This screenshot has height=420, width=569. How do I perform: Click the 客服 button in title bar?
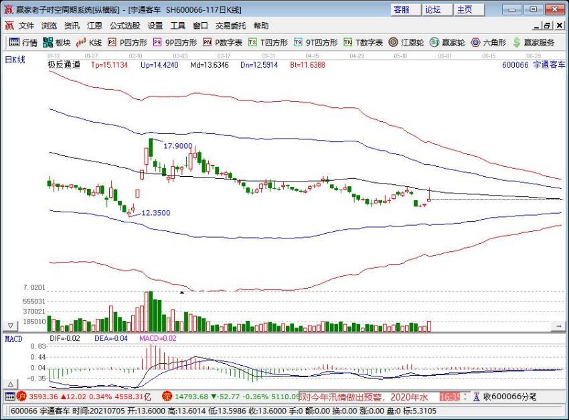[x=406, y=10]
